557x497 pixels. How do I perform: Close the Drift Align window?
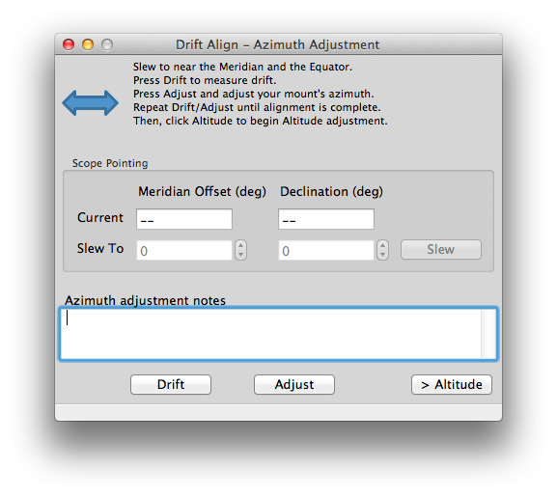[69, 44]
